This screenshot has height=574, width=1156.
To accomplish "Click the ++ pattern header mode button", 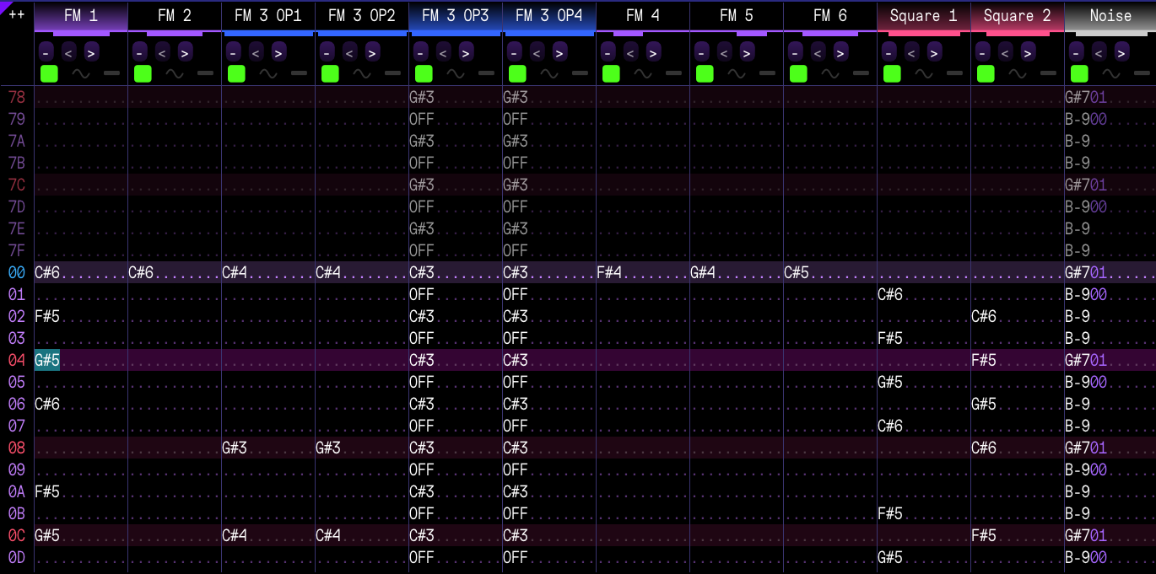I will (16, 15).
